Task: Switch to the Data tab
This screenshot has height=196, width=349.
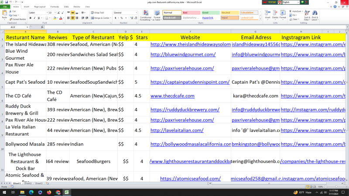Action: [x=66, y=7]
